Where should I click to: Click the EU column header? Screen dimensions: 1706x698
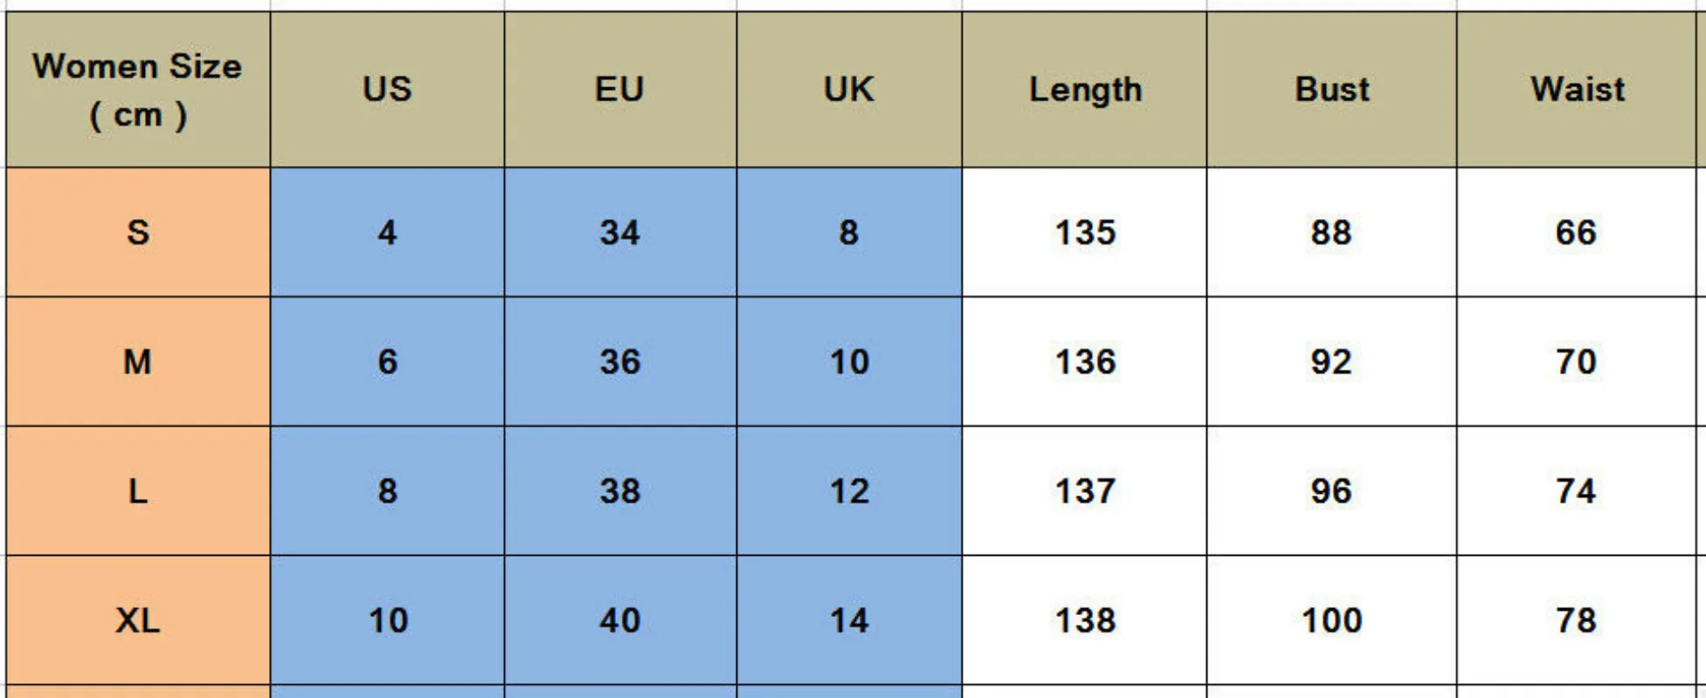click(x=620, y=89)
